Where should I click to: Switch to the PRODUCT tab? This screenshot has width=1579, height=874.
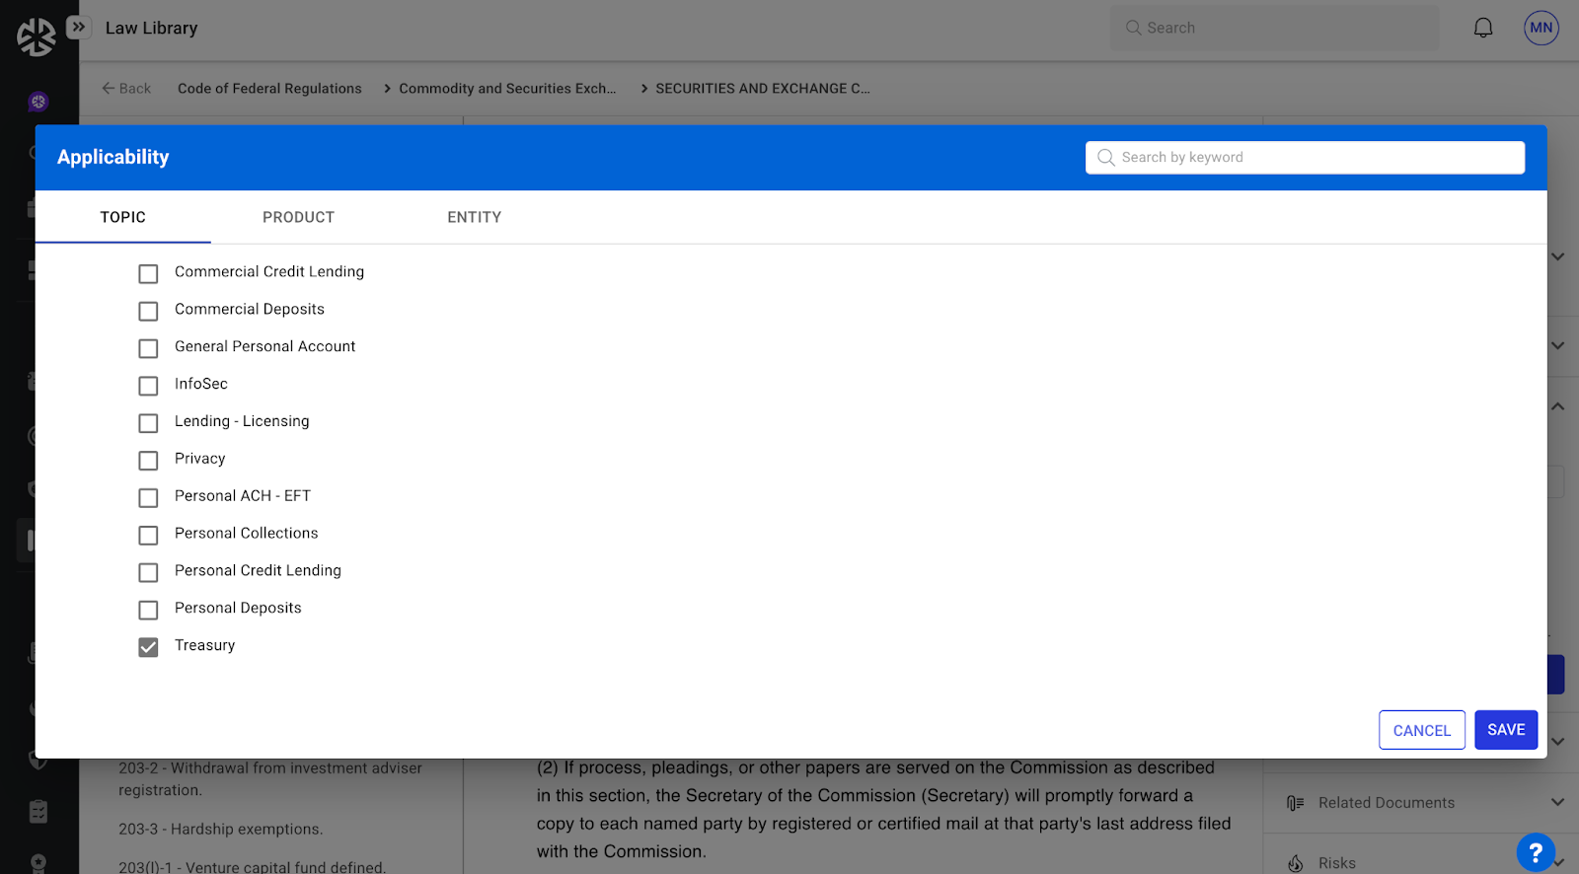pos(298,217)
